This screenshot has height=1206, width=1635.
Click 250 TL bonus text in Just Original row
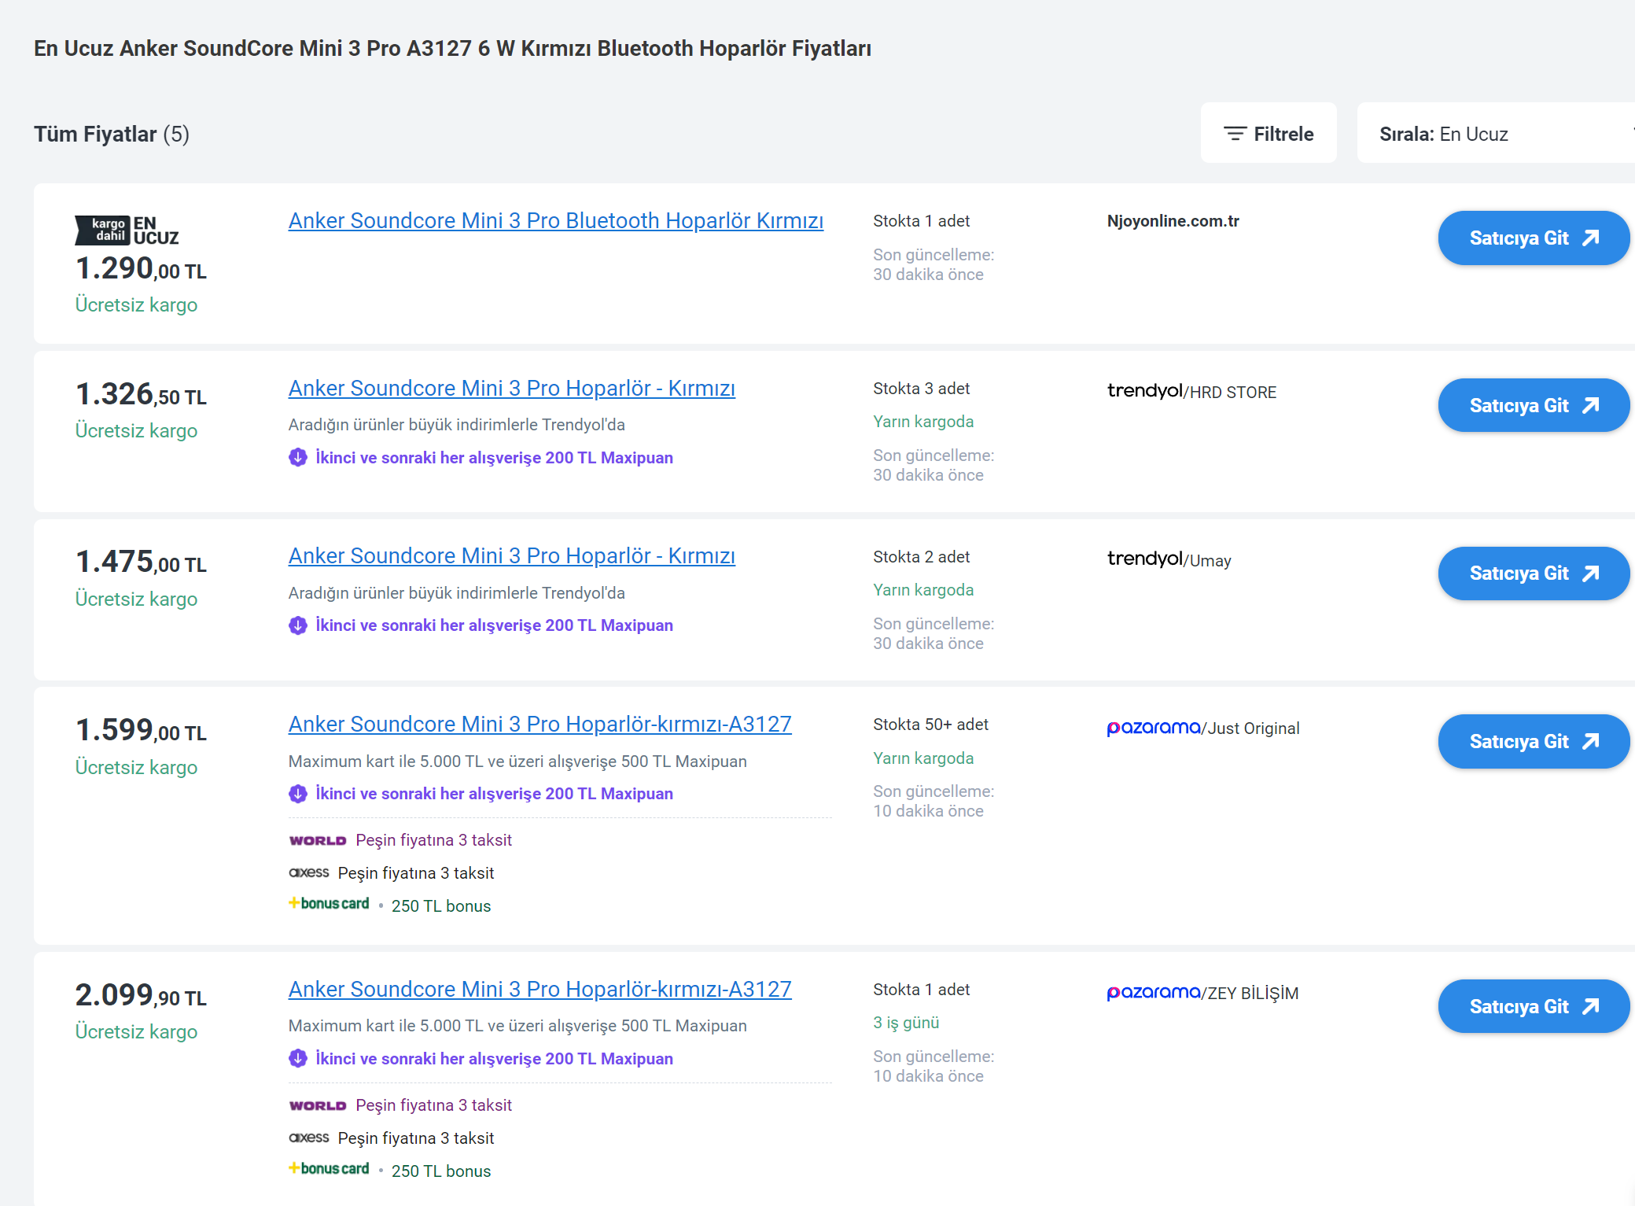[x=441, y=906]
